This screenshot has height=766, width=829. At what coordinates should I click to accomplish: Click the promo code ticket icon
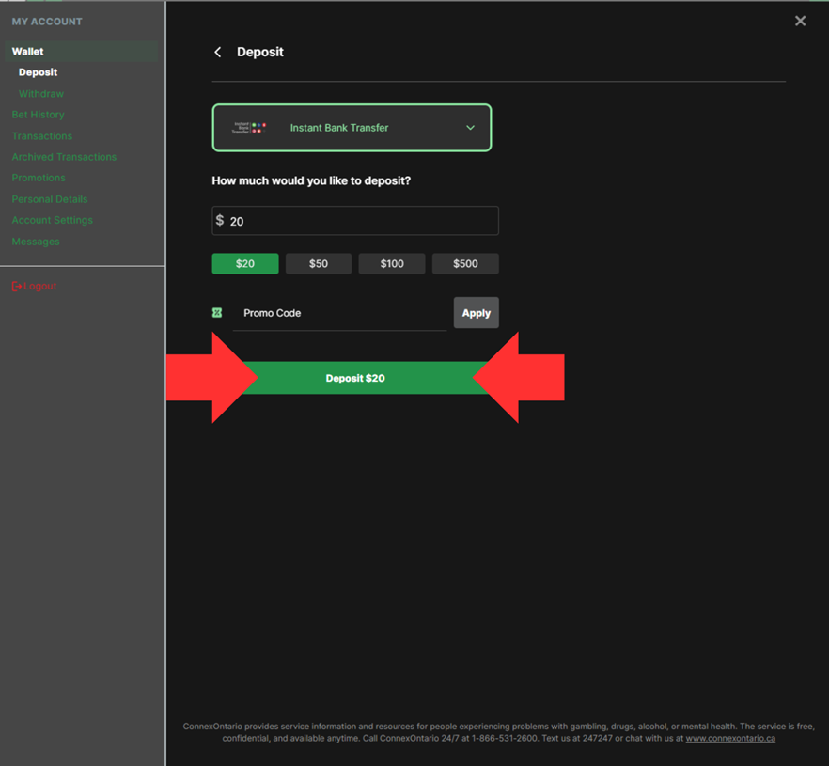[217, 313]
